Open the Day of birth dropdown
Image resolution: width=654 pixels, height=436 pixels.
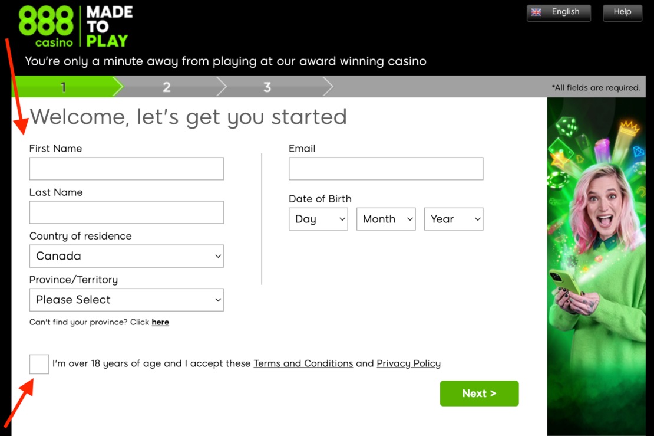tap(318, 219)
